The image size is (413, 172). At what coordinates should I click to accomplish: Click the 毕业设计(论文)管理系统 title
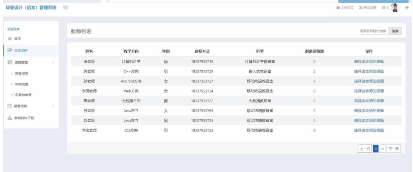(31, 8)
